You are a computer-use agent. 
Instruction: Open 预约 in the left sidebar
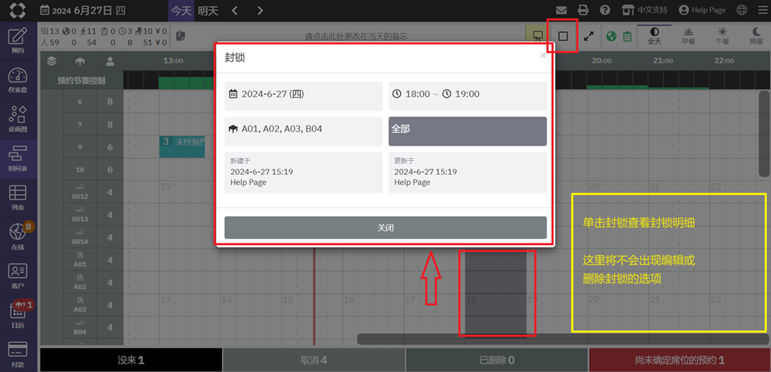(x=18, y=41)
